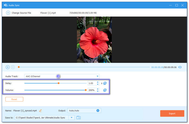Click the Change Source File plus icon
The image size is (189, 124).
point(8,13)
